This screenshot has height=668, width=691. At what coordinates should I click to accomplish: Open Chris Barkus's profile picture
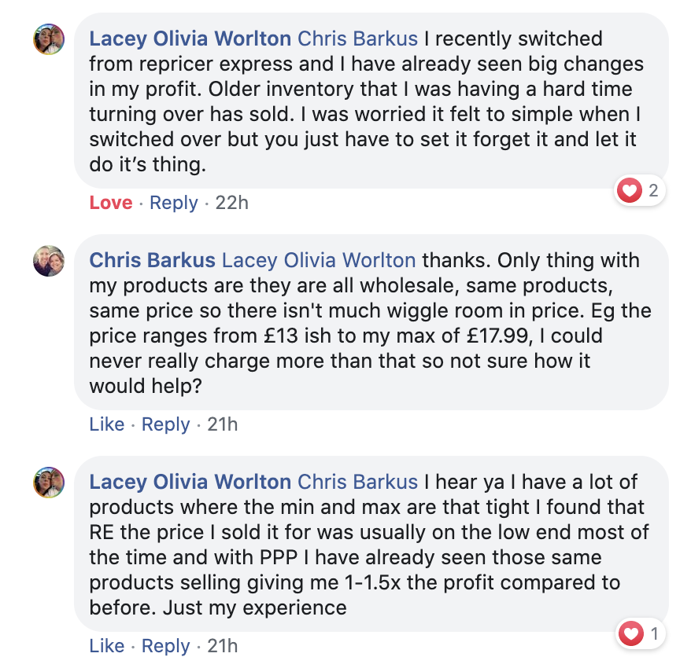click(49, 261)
